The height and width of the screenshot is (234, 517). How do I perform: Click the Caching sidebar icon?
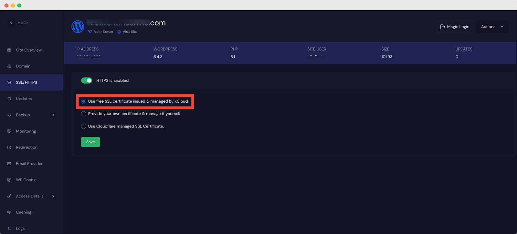[9, 212]
